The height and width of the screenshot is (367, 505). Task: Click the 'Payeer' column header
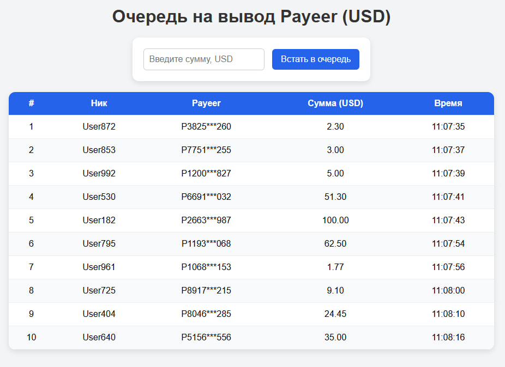tap(206, 103)
